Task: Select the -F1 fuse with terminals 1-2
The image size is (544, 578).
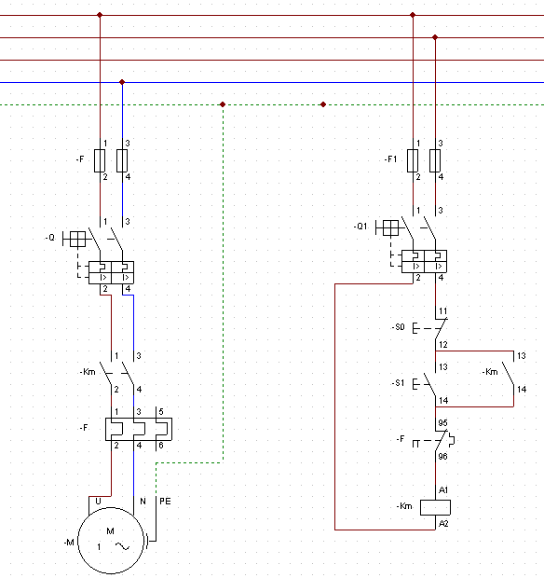Action: [413, 160]
